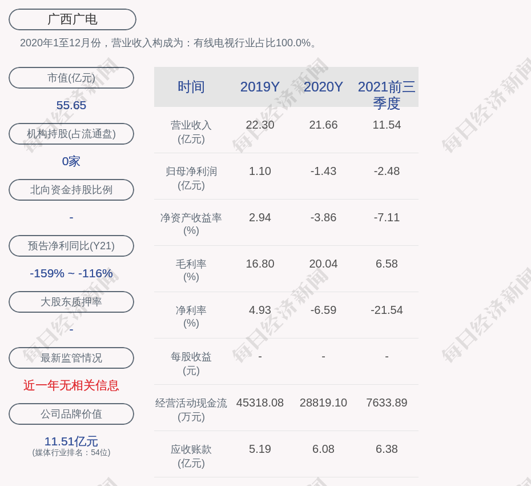
Task: Click the 媒体行业排名:54位 note
Action: [71, 453]
